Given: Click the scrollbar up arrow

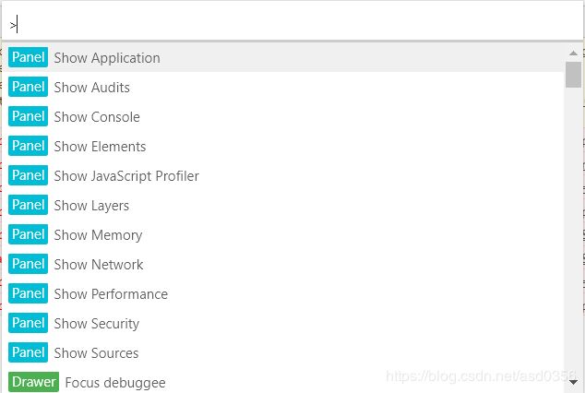Looking at the screenshot, I should tap(573, 53).
